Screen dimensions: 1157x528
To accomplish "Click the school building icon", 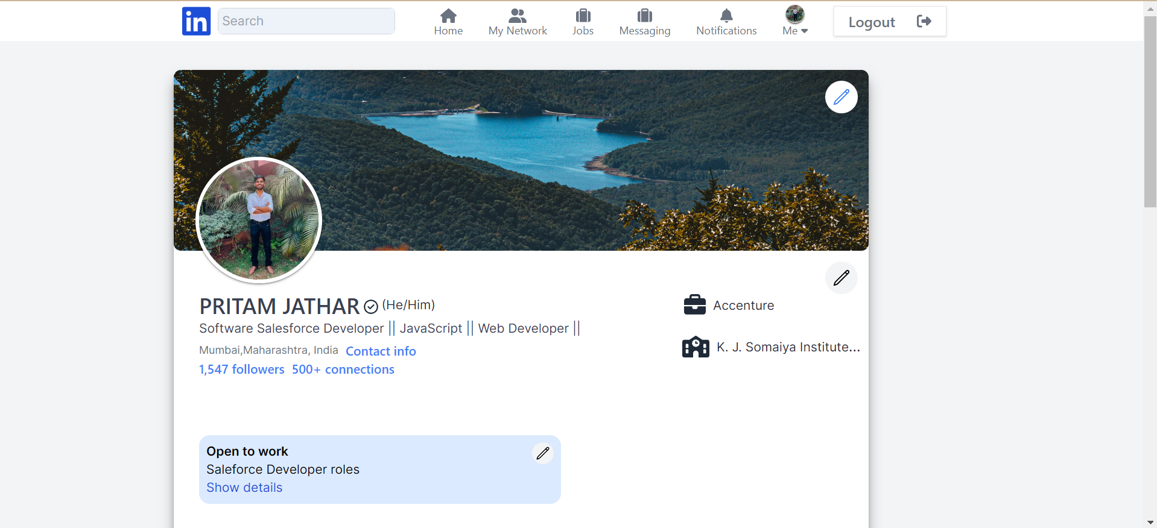I will [x=696, y=347].
